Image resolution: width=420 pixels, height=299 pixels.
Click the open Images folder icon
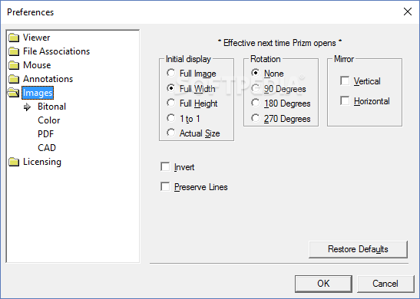[13, 93]
